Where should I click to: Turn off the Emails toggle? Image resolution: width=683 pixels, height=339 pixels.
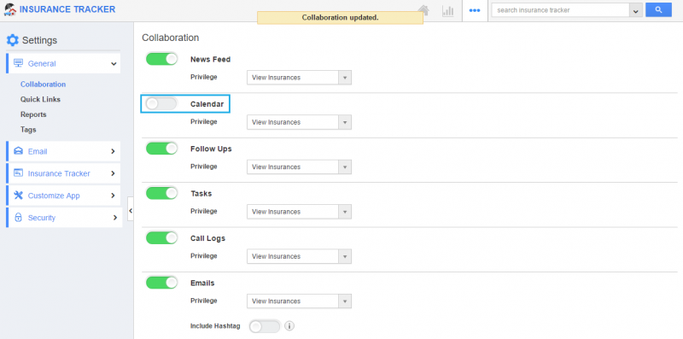pos(161,283)
